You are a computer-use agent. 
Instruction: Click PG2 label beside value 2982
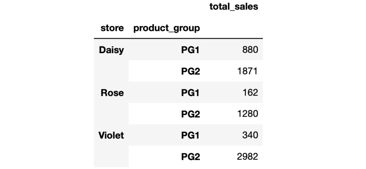point(190,157)
